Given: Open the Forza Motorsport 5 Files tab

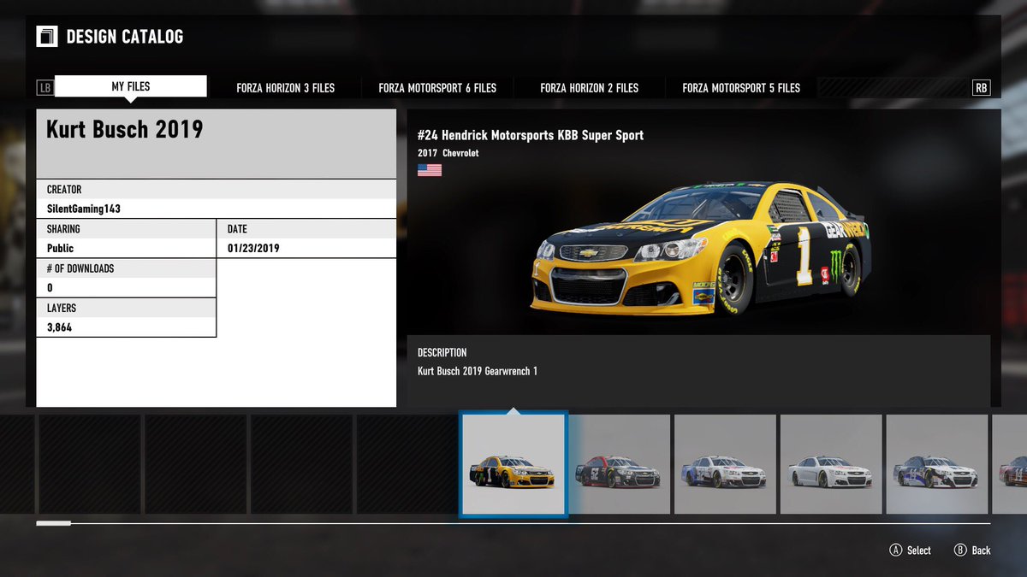Looking at the screenshot, I should [741, 87].
